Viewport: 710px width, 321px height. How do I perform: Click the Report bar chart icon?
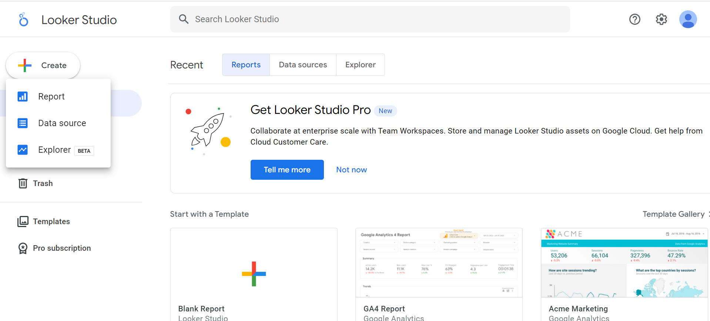click(23, 97)
